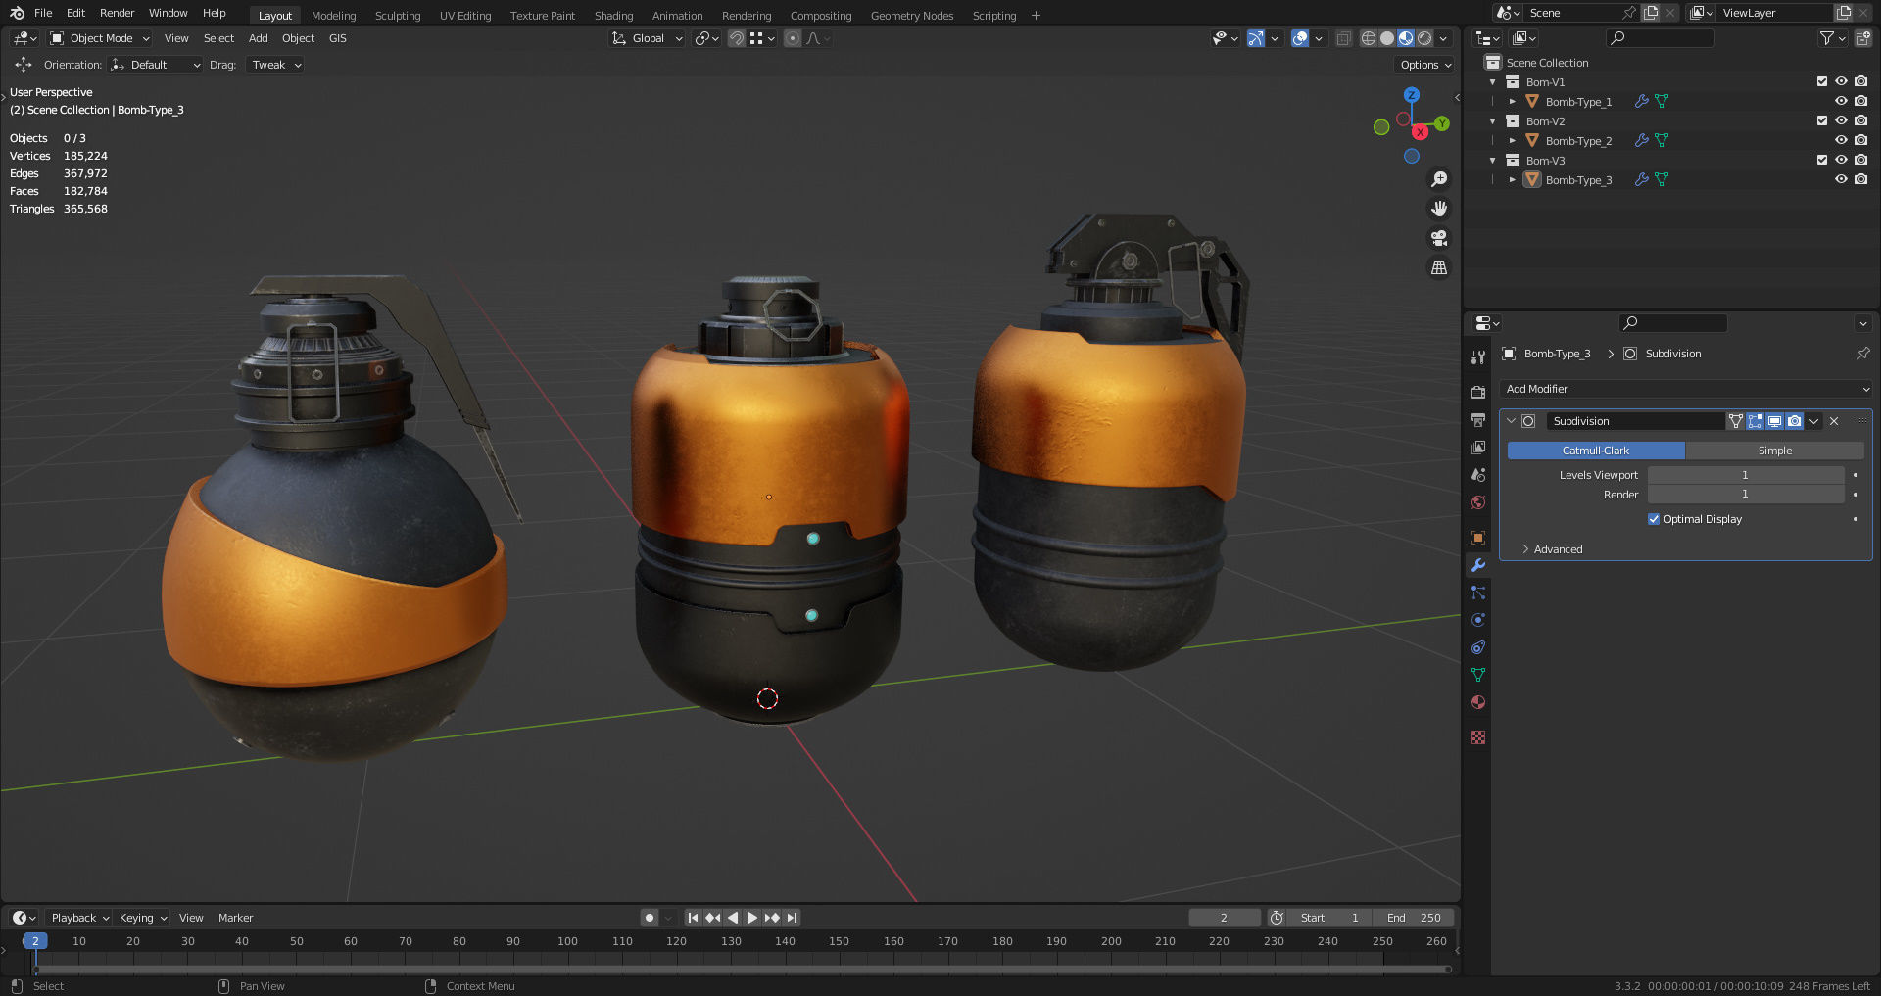This screenshot has height=996, width=1881.
Task: Open the Options dropdown
Action: pyautogui.click(x=1425, y=65)
